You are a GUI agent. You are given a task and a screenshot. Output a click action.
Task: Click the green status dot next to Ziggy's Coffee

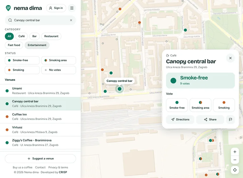click(7, 143)
